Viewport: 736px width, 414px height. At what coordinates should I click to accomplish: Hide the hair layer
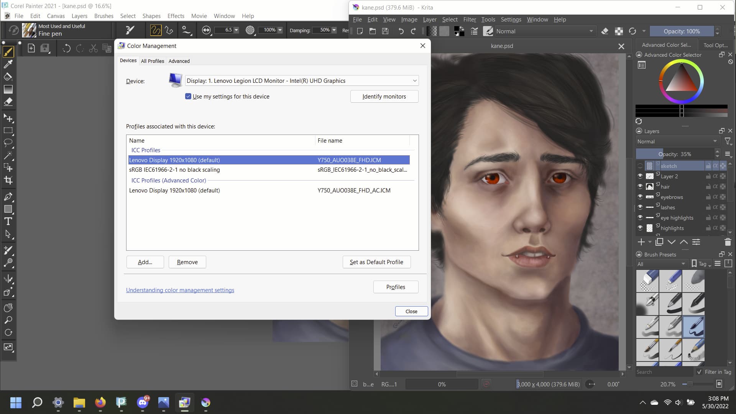click(x=640, y=186)
